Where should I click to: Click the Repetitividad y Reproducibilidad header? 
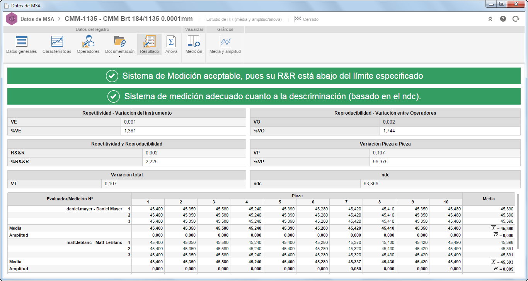click(127, 144)
